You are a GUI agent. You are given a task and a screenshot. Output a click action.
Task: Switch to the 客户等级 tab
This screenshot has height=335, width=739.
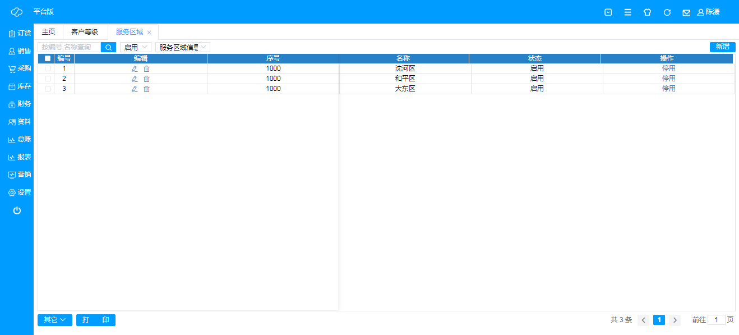(x=85, y=32)
